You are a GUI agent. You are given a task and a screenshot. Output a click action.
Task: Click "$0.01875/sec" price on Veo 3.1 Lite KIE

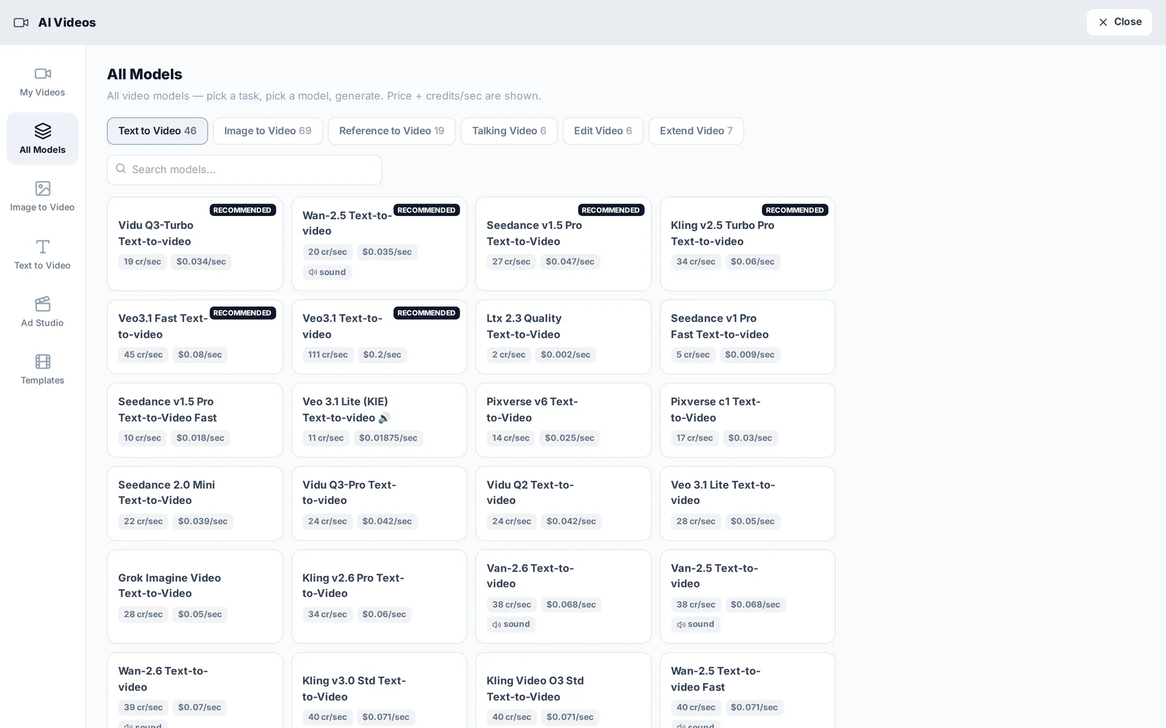388,437
